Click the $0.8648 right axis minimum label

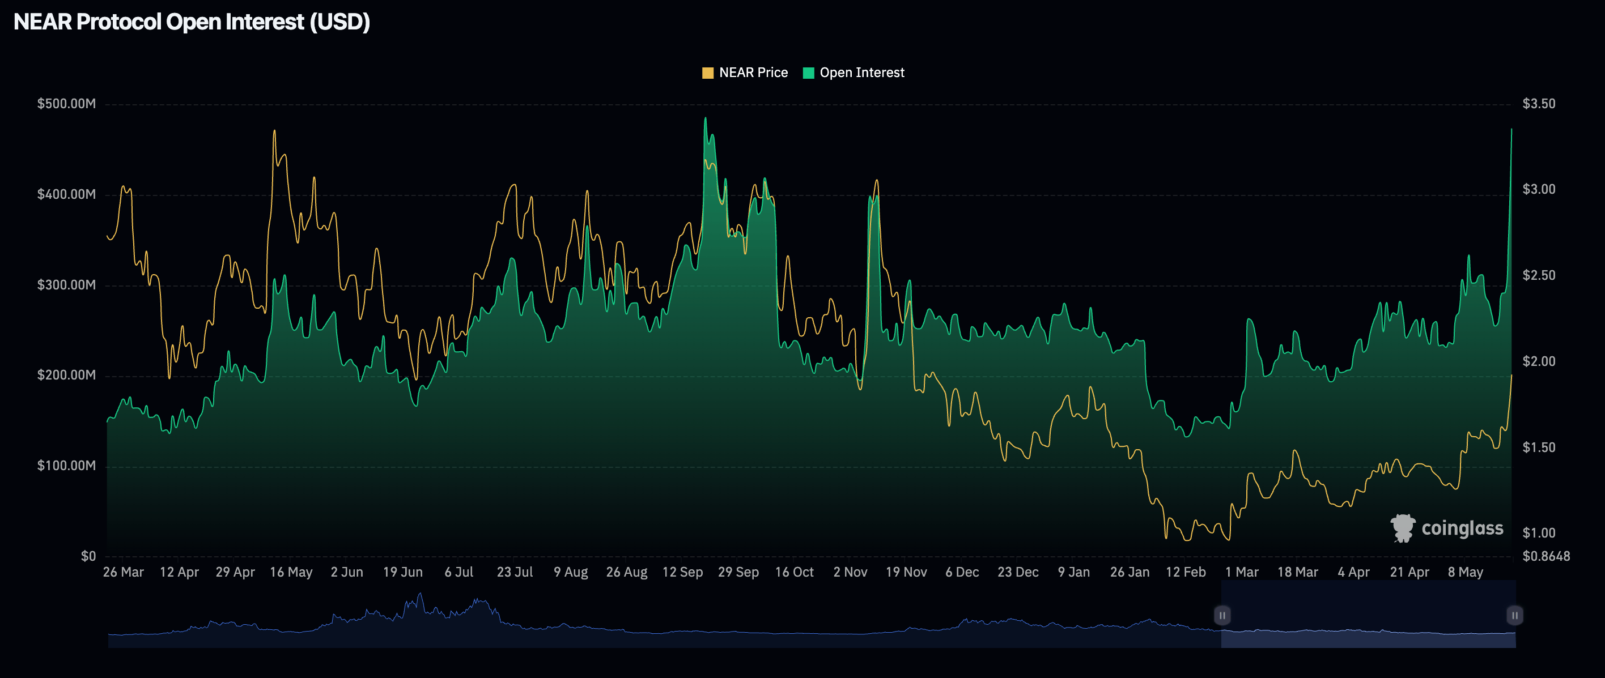1546,556
